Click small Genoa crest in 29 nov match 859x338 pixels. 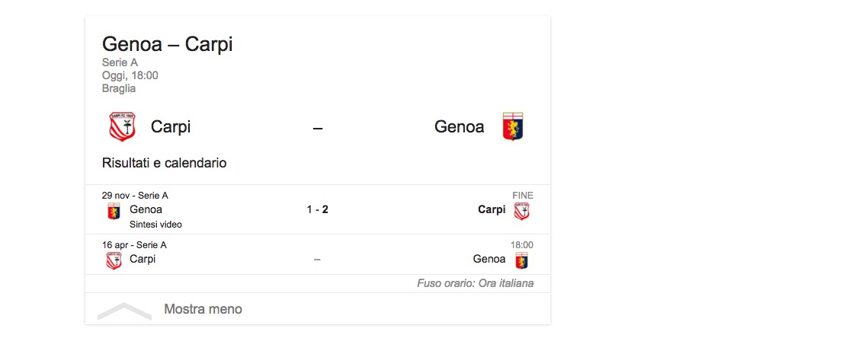[114, 211]
